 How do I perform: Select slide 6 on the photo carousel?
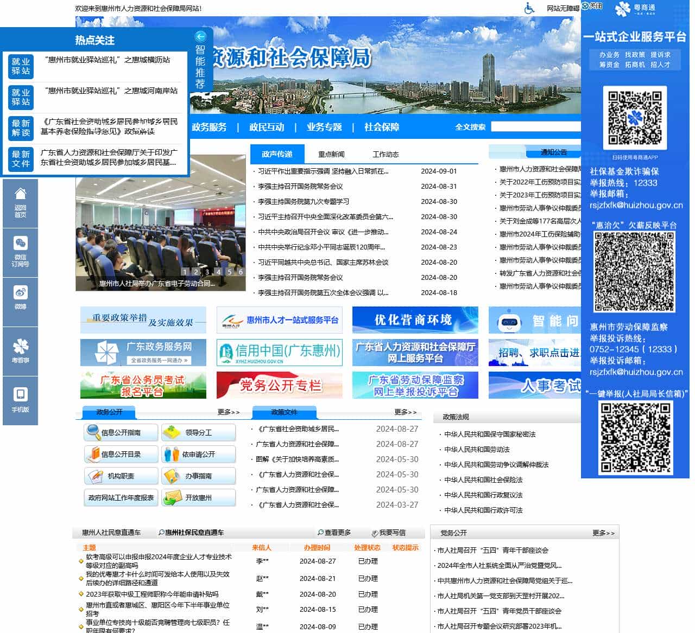(x=241, y=272)
